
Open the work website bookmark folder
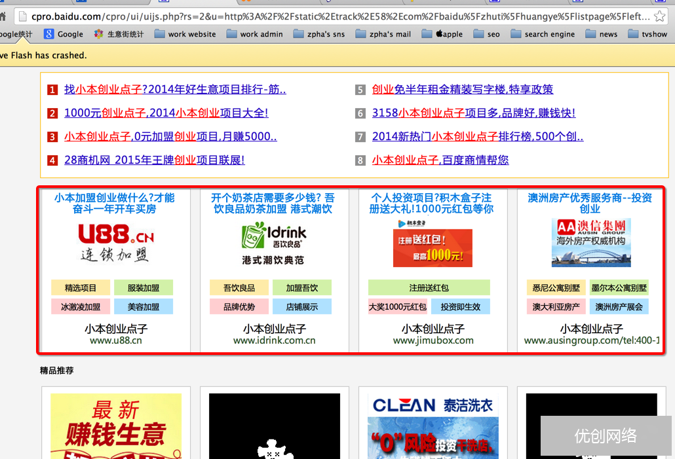coord(185,34)
